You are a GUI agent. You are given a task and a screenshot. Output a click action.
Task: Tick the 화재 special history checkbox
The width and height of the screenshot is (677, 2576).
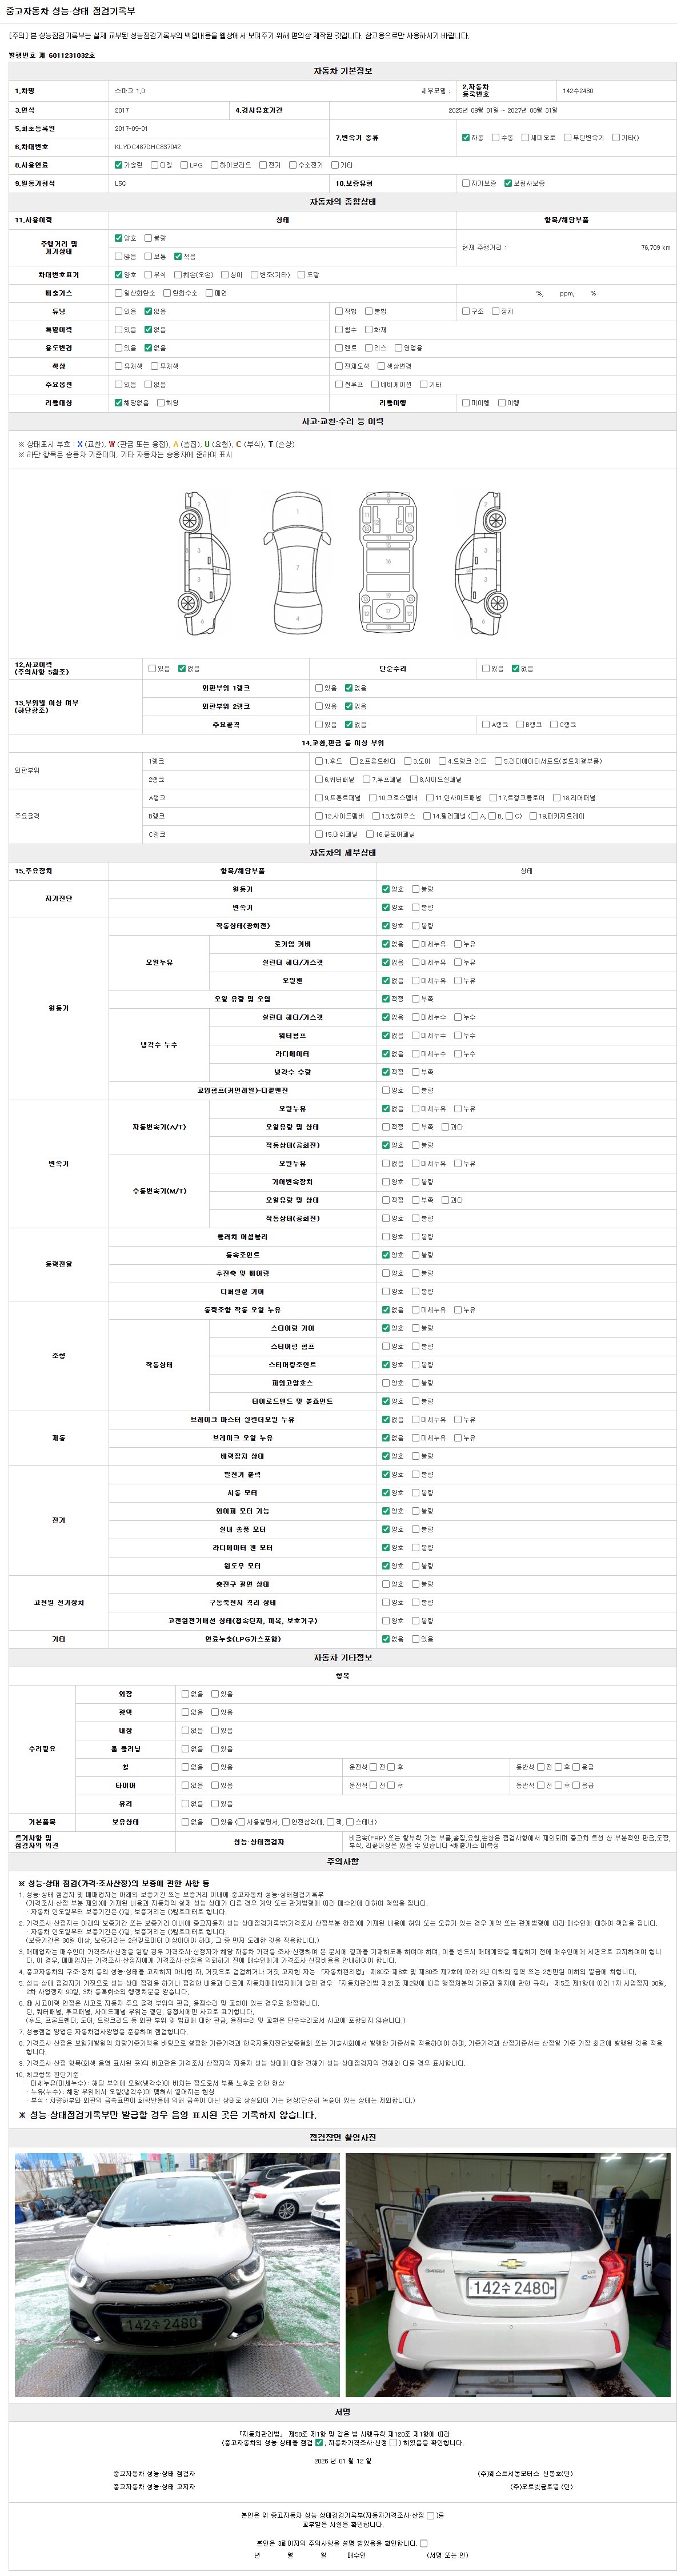pos(369,329)
